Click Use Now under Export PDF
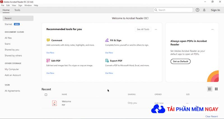Screen dimensions: 224x119 click(109, 73)
